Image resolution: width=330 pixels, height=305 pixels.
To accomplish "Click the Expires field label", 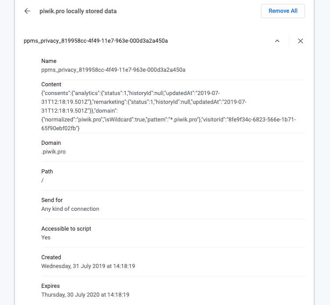I will pyautogui.click(x=51, y=286).
